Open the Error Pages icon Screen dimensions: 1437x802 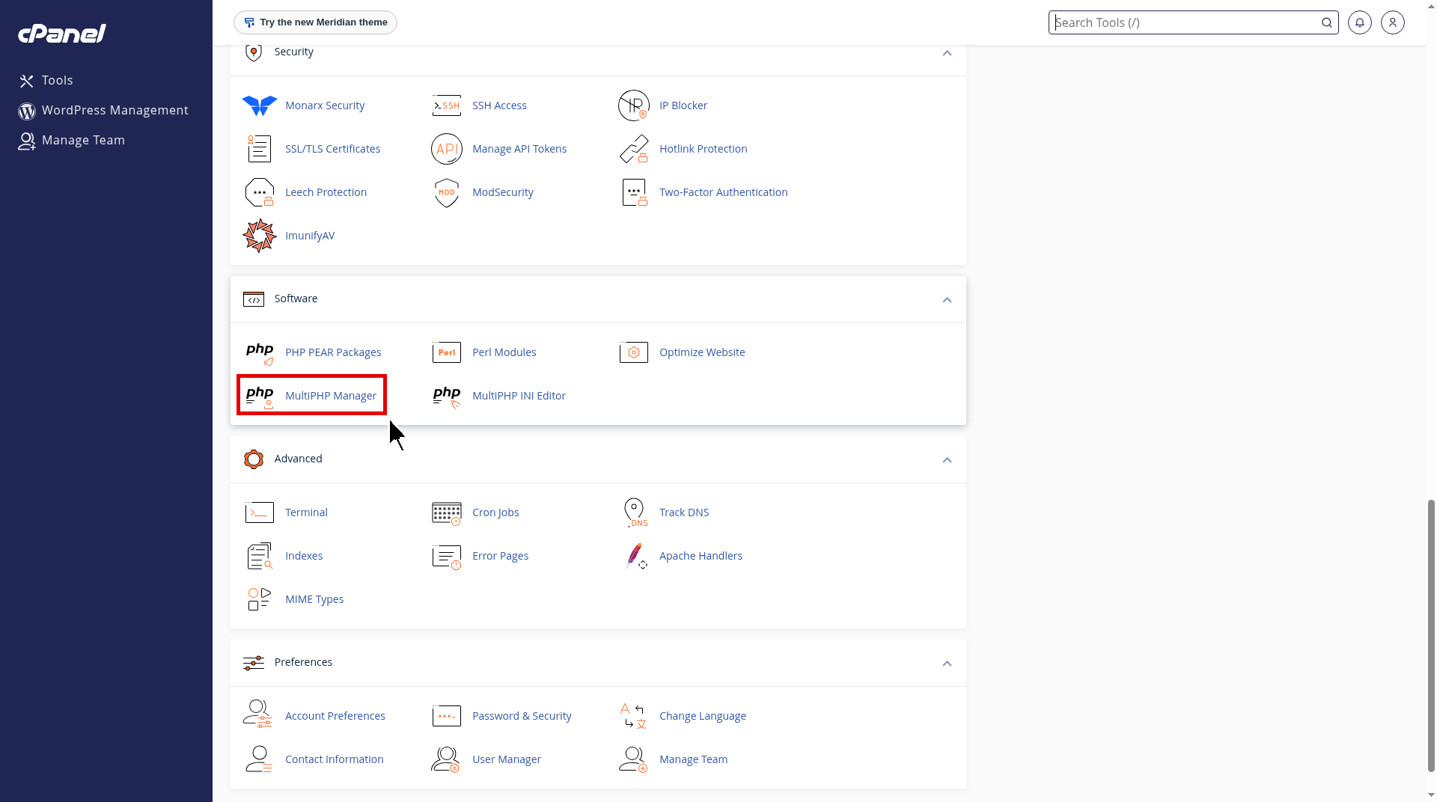(x=447, y=556)
